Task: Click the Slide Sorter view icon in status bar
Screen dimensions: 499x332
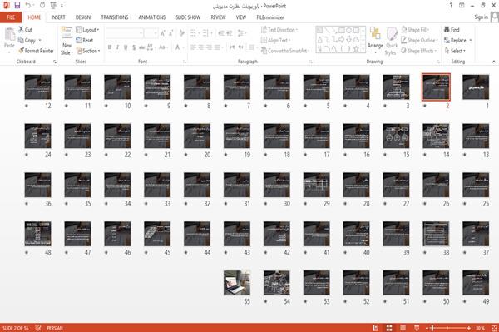Action: coord(389,328)
